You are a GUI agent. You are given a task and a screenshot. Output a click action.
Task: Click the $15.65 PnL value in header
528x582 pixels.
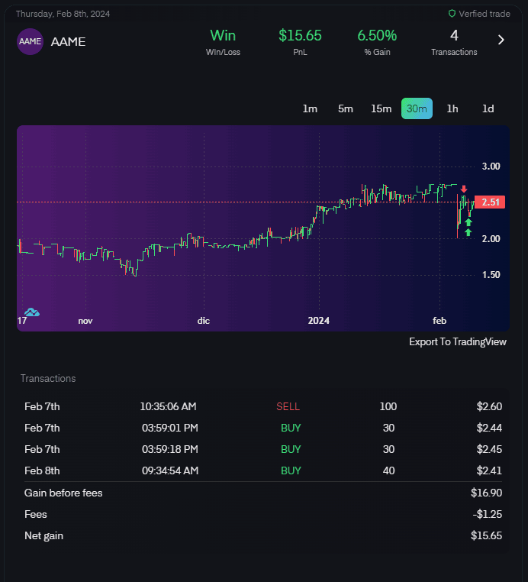click(300, 36)
